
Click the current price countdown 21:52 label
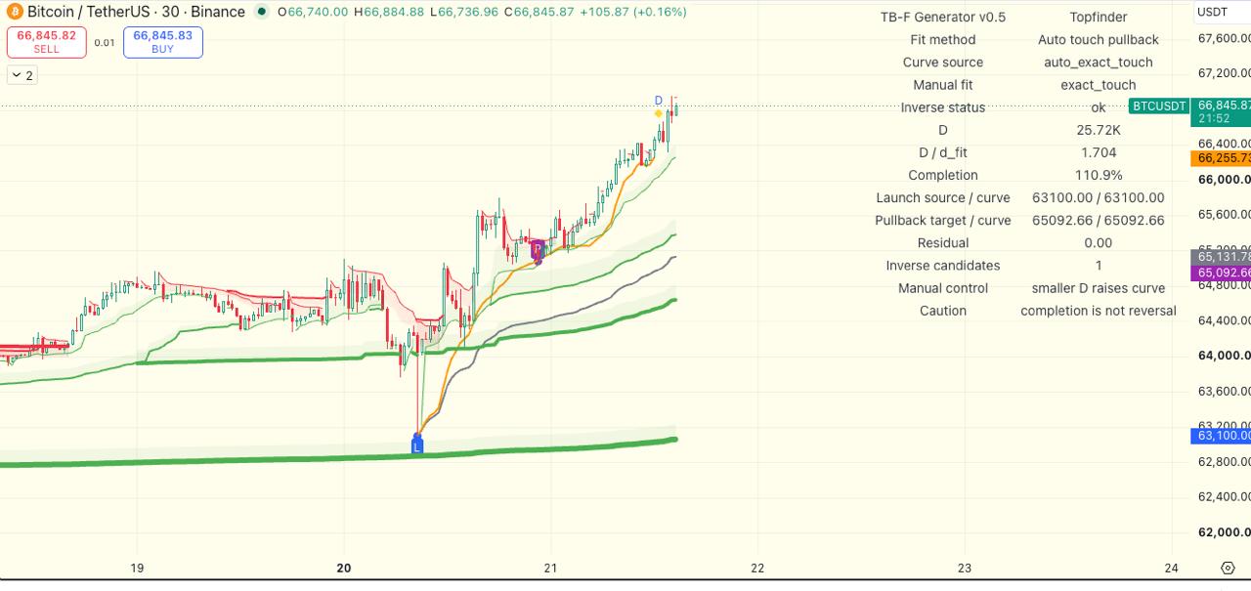coord(1214,118)
